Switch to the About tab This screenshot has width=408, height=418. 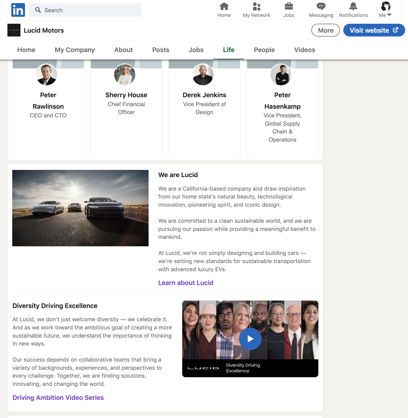point(123,50)
